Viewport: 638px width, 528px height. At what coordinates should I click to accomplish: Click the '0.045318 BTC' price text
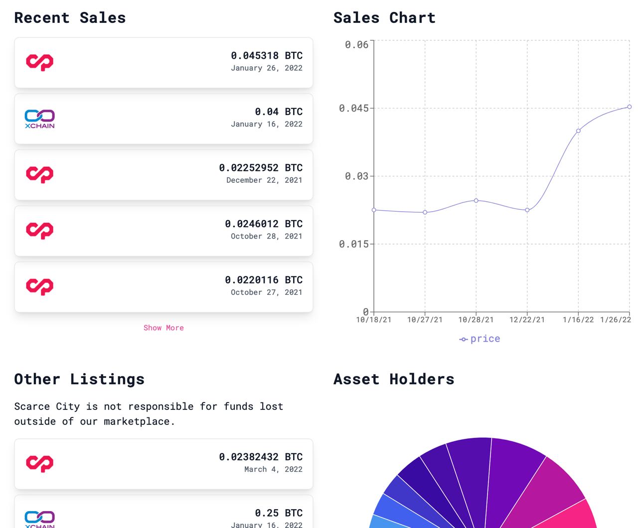pos(267,56)
